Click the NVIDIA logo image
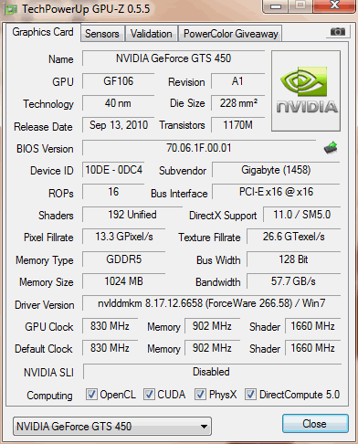Image resolution: width=358 pixels, height=444 pixels. (x=306, y=91)
